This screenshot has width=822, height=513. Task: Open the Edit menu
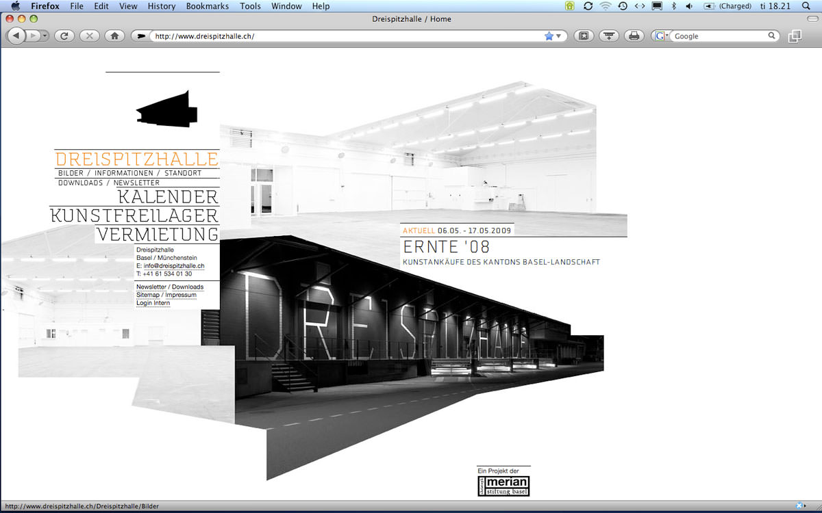(101, 6)
